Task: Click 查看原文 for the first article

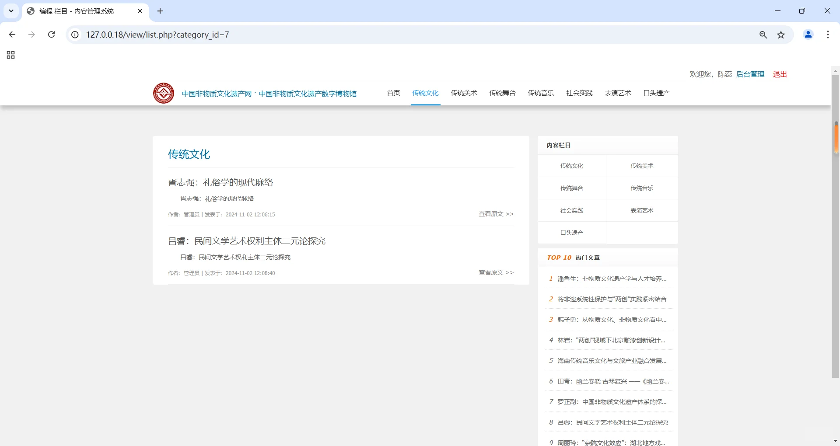Action: (496, 214)
